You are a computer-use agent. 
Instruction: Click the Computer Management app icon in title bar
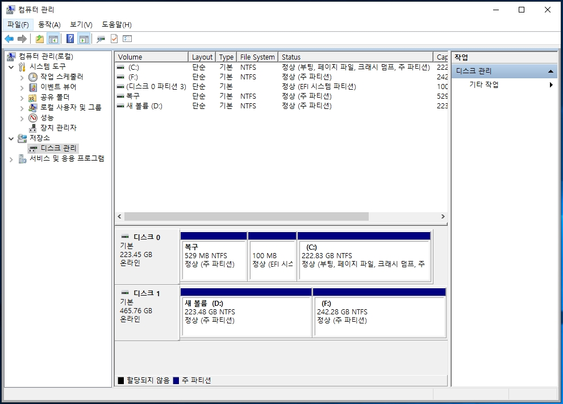11,10
